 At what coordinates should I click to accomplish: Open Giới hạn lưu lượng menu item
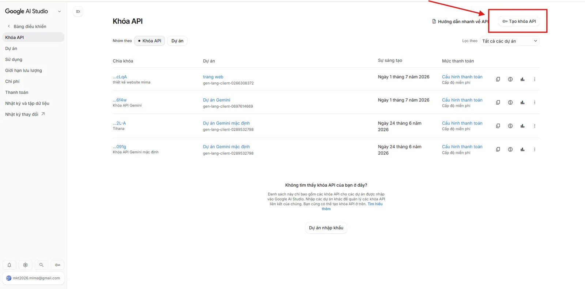23,70
